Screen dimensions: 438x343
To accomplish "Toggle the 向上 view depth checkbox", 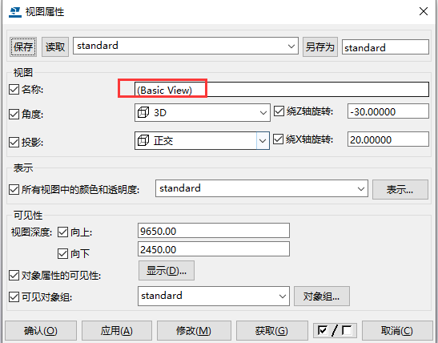I will click(x=62, y=232).
